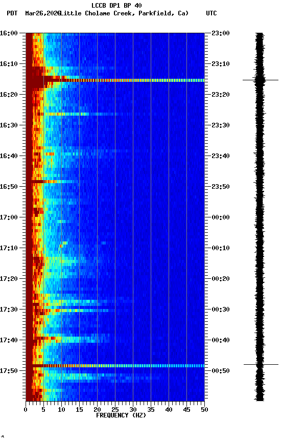Click the 'Little Cholame Creek, Parkfield, Ca)' heading
This screenshot has width=282, height=442.
pos(124,13)
